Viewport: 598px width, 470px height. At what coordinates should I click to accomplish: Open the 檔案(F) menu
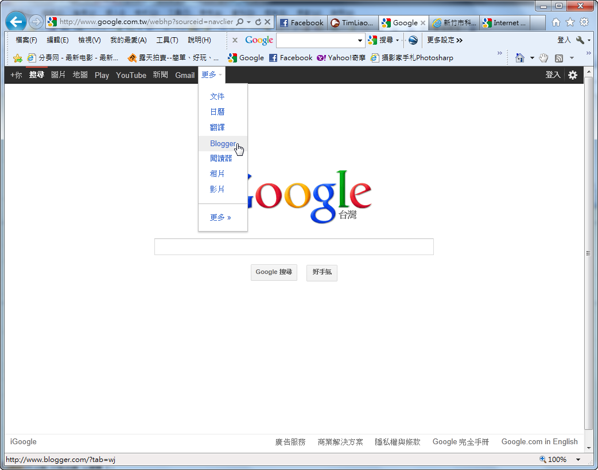[26, 40]
